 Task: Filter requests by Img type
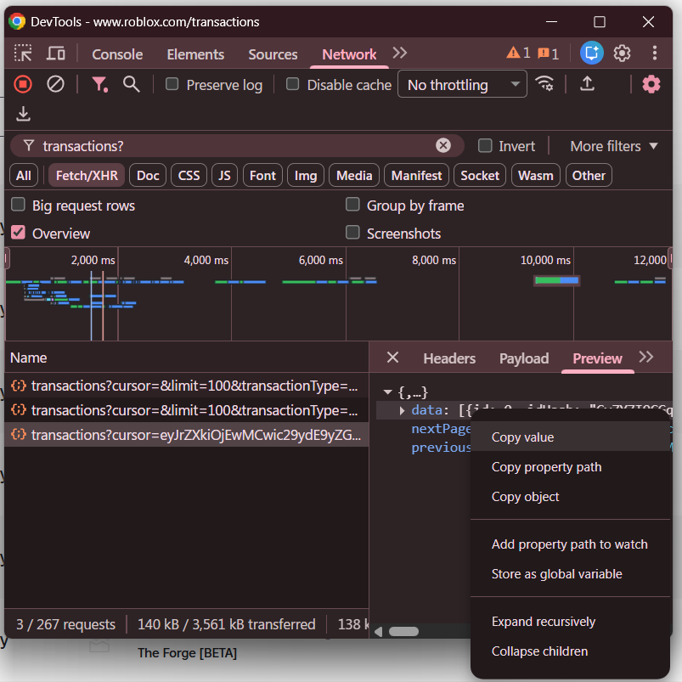[305, 175]
